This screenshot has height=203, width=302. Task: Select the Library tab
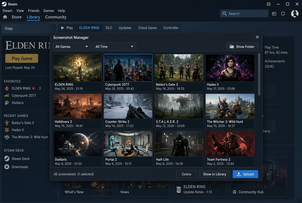point(33,17)
